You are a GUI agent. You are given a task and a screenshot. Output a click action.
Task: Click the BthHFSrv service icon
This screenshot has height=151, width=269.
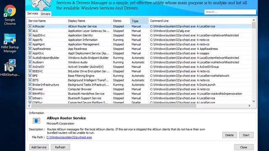[x=30, y=94]
